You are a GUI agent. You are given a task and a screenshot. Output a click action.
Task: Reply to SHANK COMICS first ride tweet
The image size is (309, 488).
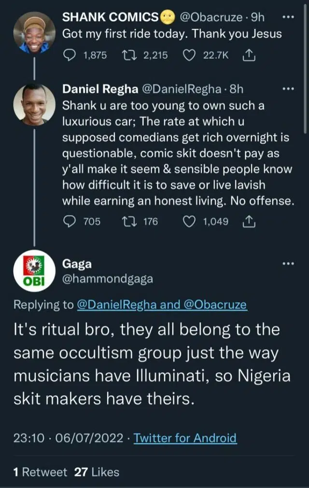[70, 55]
